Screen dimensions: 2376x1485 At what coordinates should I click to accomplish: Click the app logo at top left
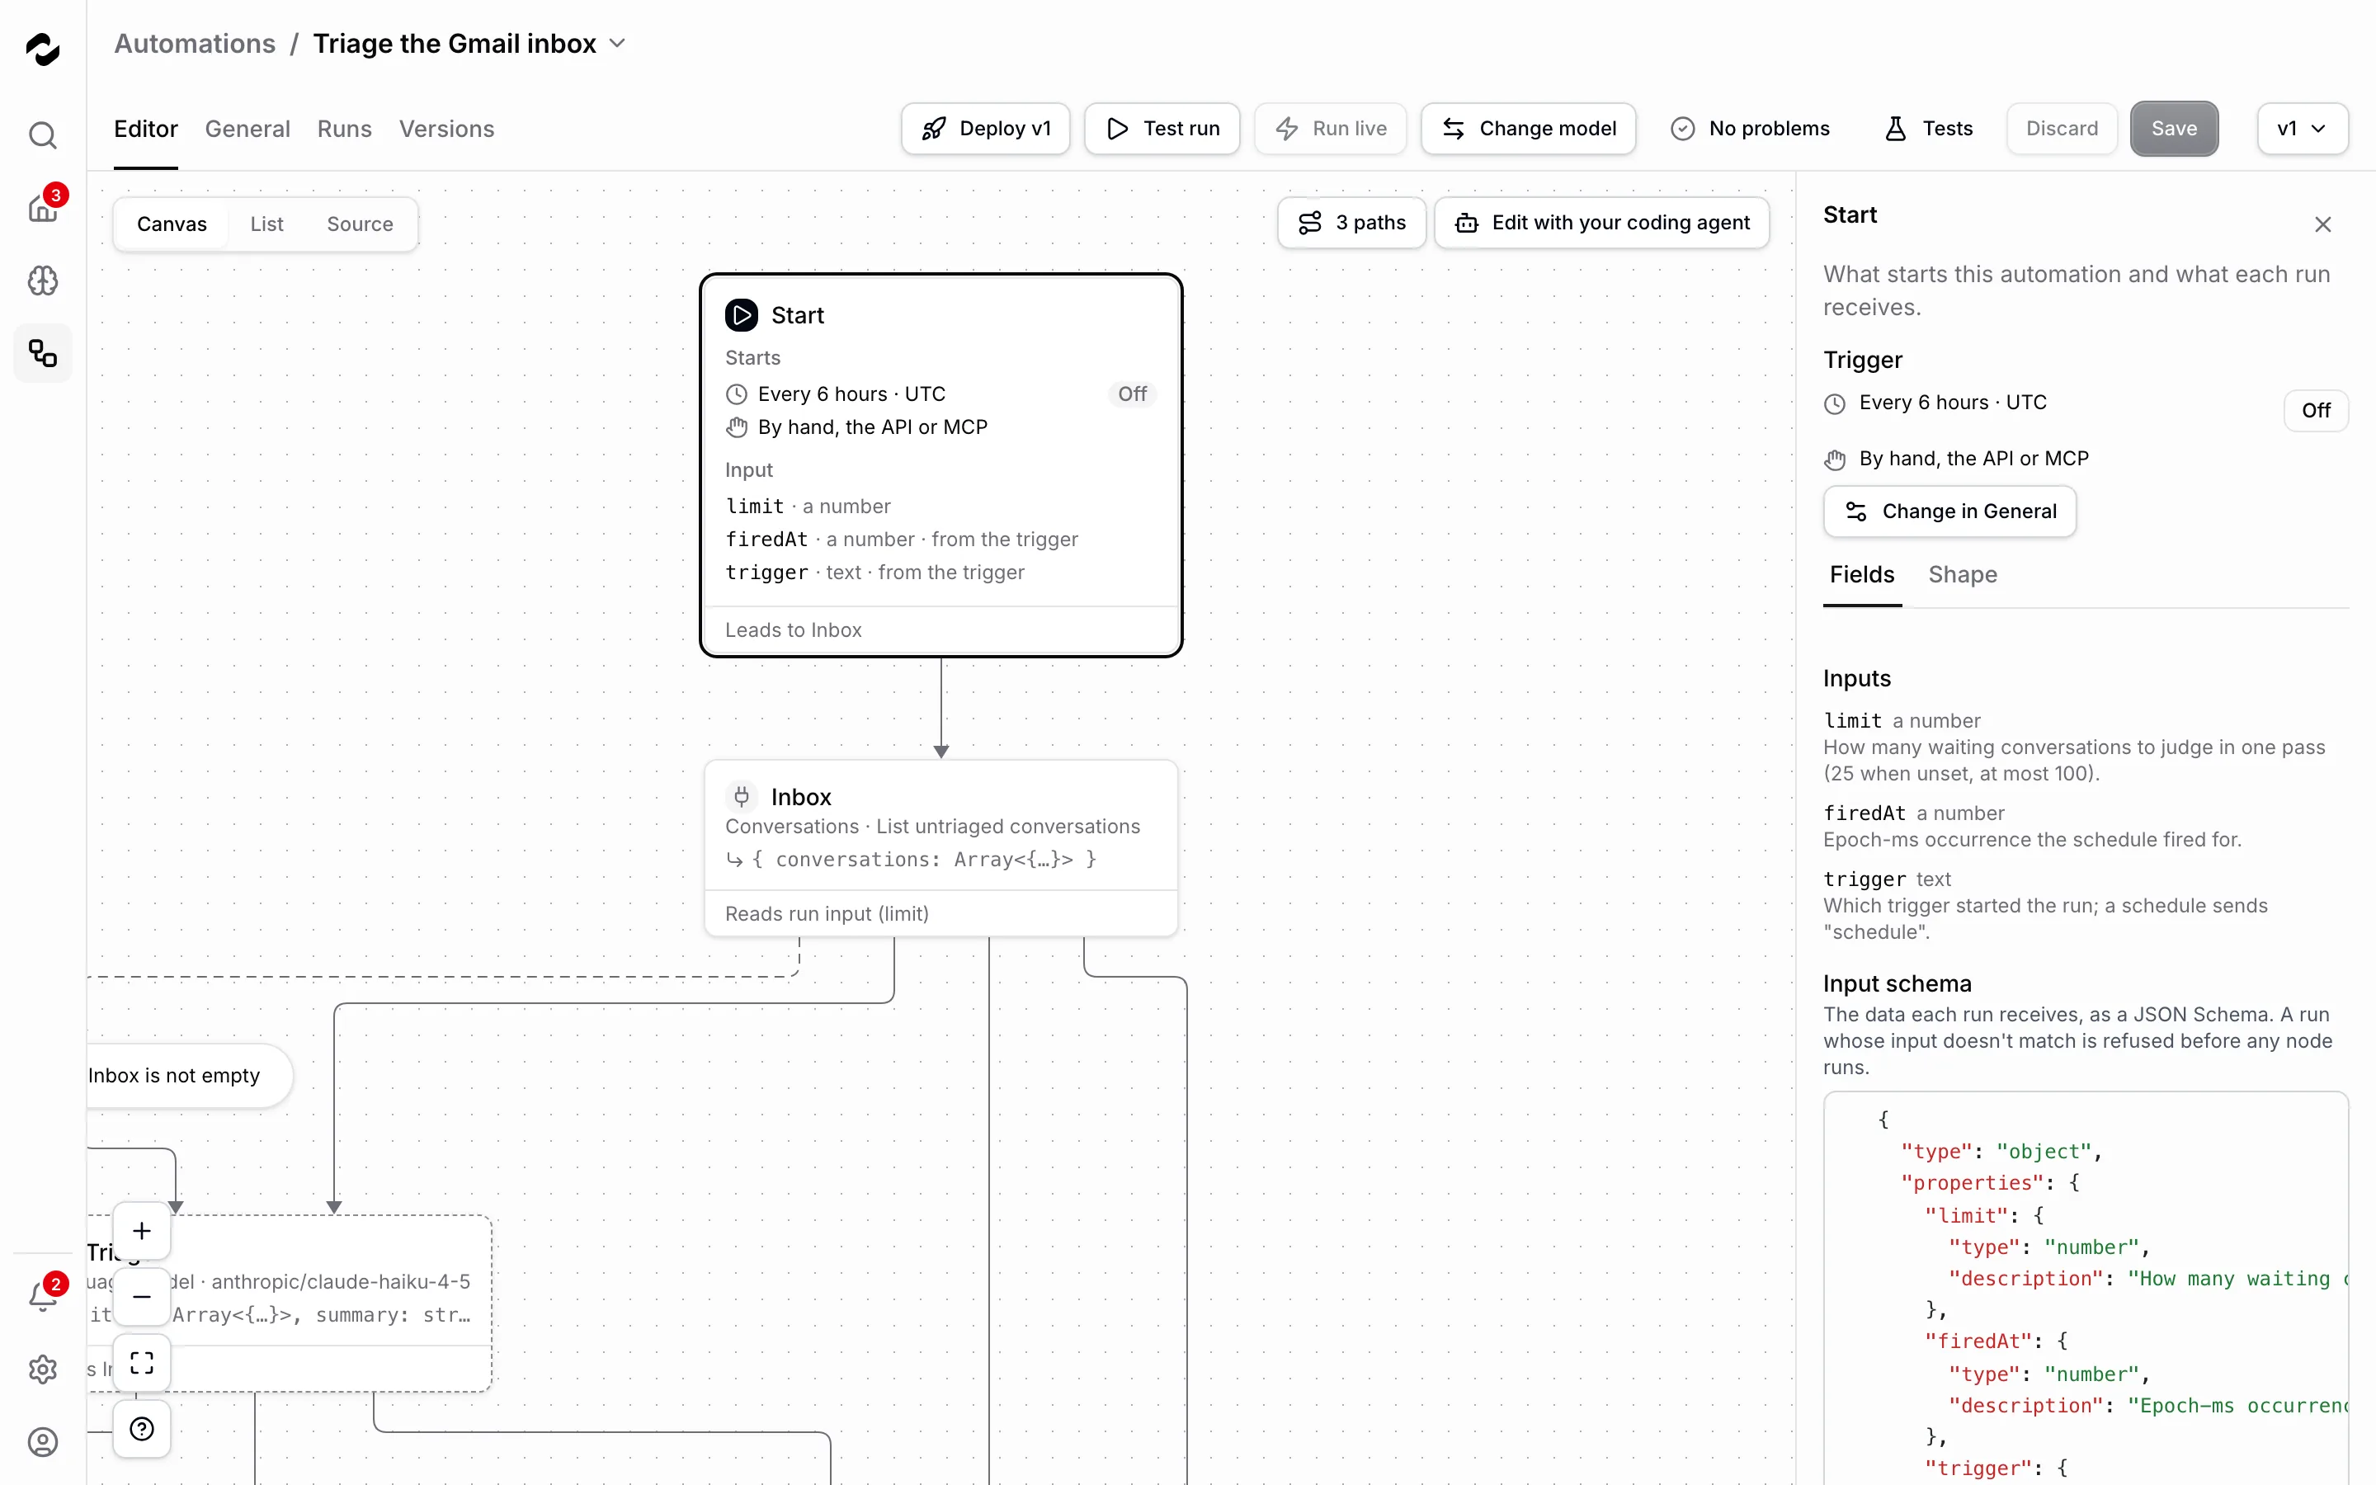pos(42,48)
